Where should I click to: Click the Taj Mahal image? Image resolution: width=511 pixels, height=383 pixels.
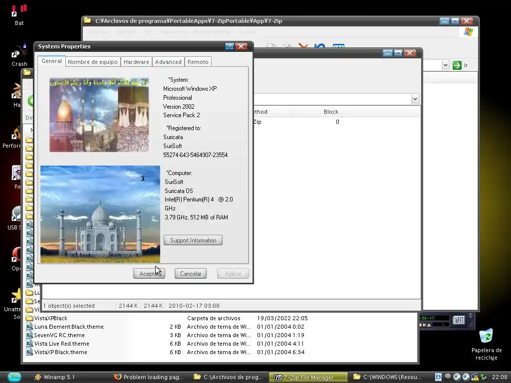pyautogui.click(x=100, y=214)
